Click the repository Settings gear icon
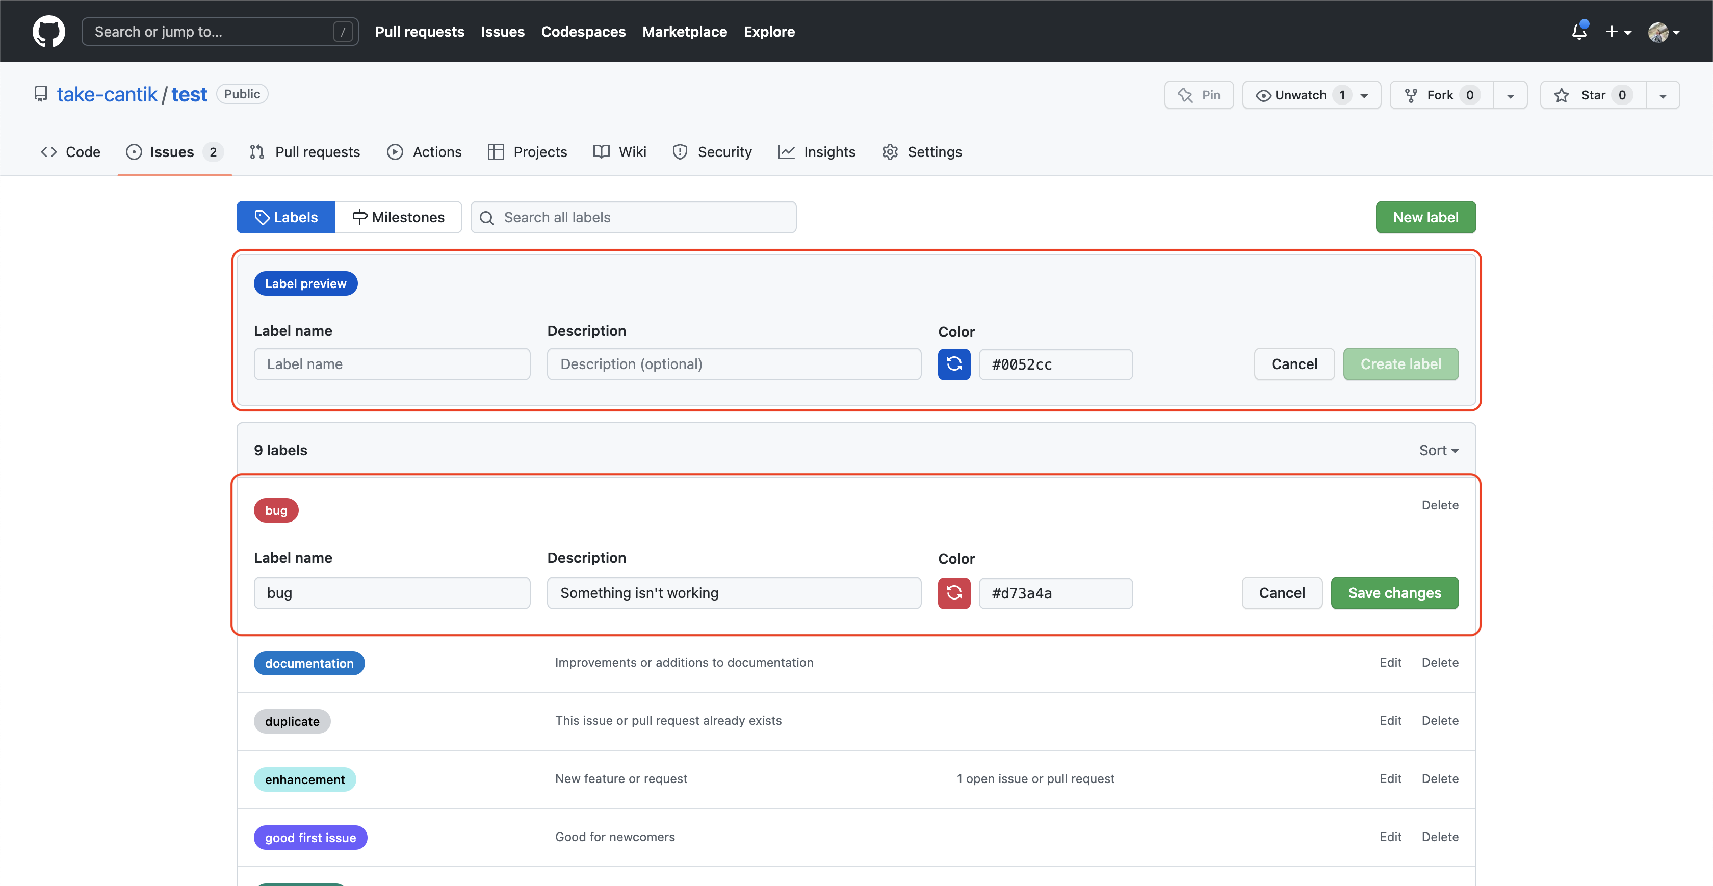Screen dimensions: 1713x886 point(890,151)
